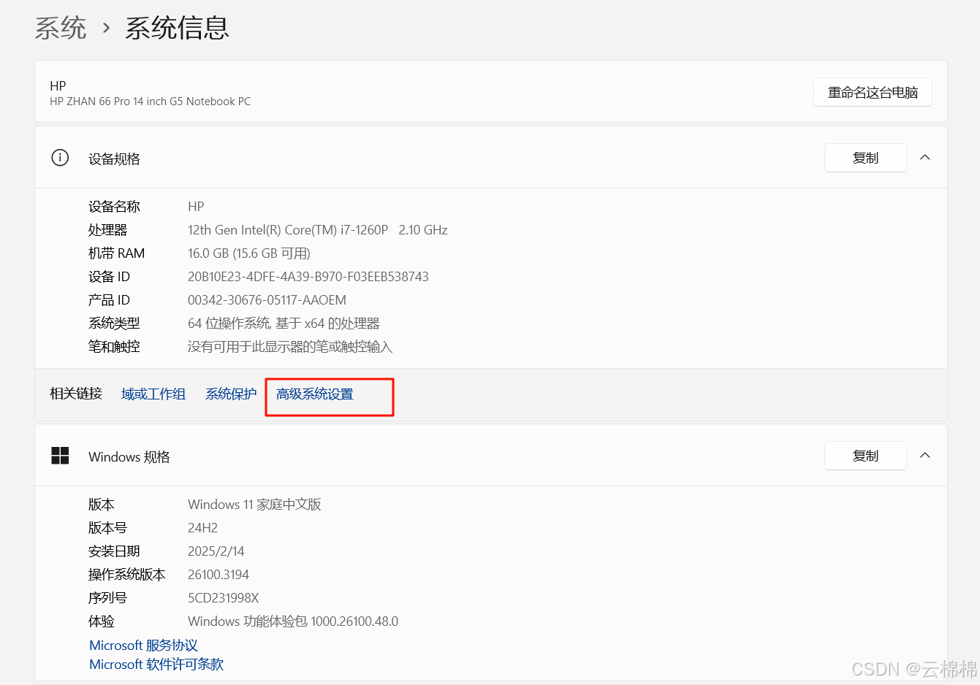
Task: Select system type 64 位操作系统 value
Action: [x=284, y=324]
